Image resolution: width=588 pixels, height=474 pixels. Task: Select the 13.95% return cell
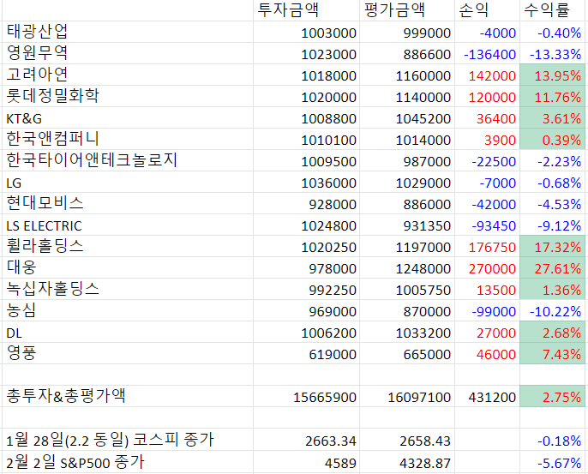point(552,75)
